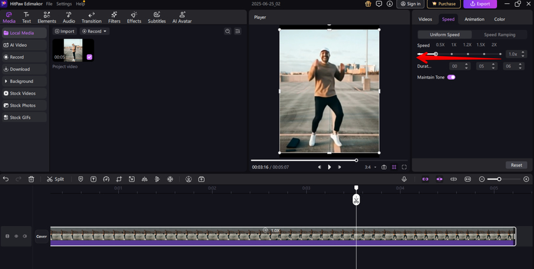This screenshot has width=534, height=269.
Task: Add a marker with the shield icon
Action: coord(81,179)
